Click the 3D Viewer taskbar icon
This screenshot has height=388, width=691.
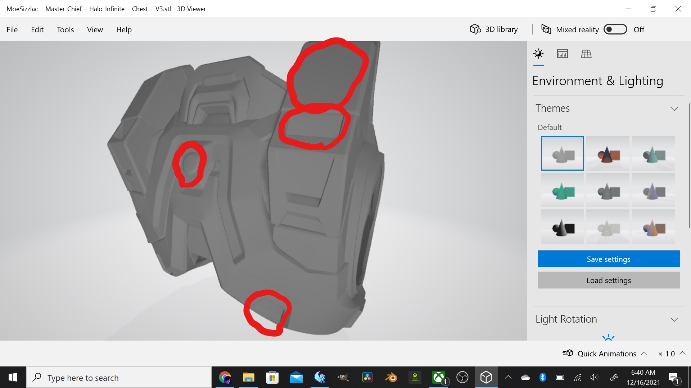[486, 378]
